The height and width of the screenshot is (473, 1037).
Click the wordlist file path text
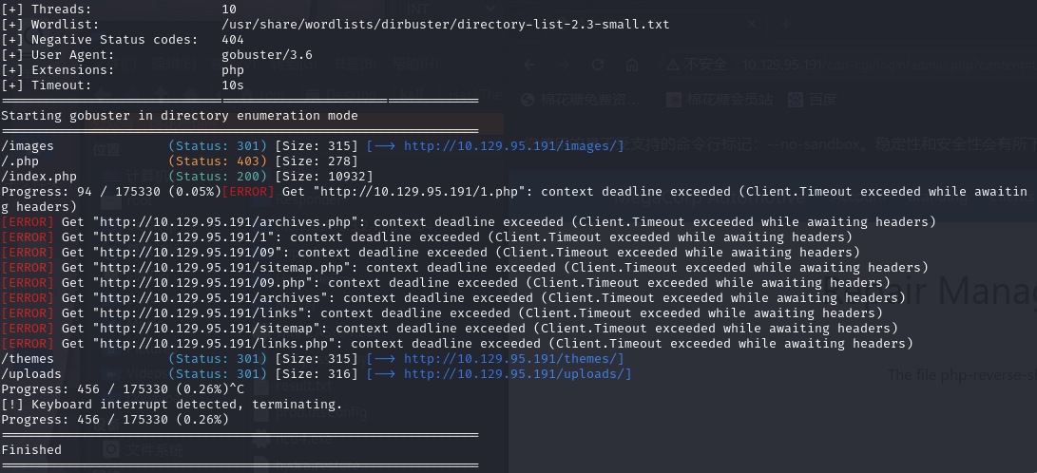tap(445, 25)
